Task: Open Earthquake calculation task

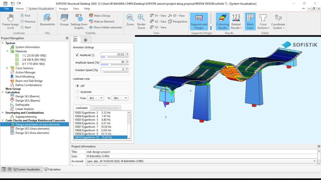Action: pyautogui.click(x=22, y=105)
